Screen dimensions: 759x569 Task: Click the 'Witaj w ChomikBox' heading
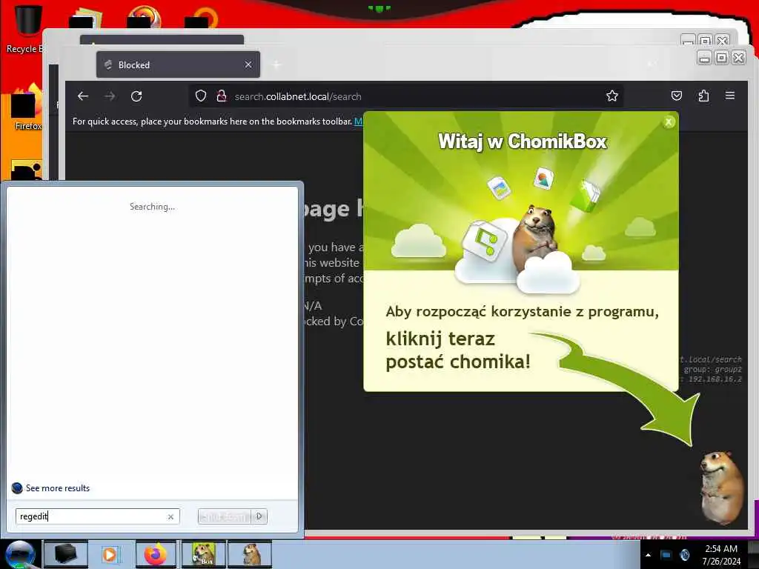(523, 142)
